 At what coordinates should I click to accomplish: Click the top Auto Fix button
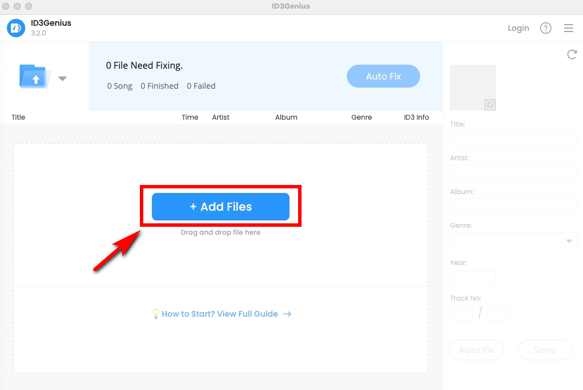point(384,76)
